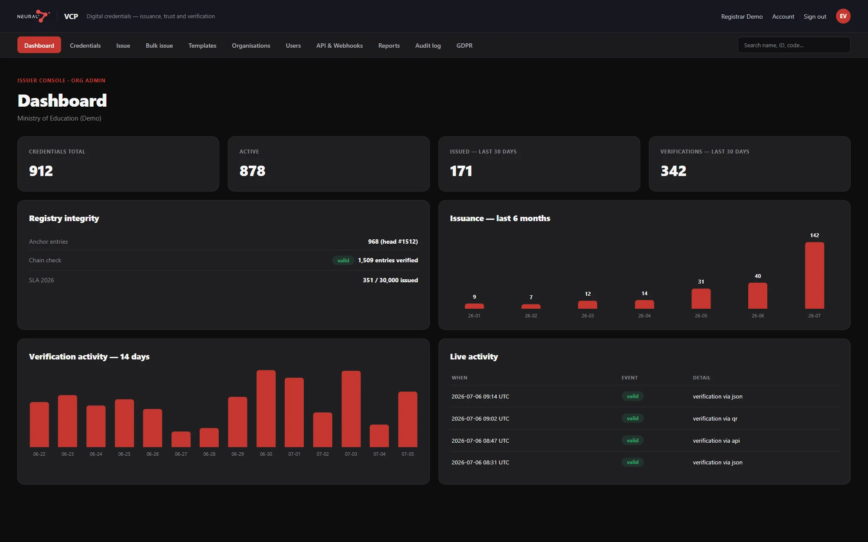Open the Issue tab

(x=123, y=45)
